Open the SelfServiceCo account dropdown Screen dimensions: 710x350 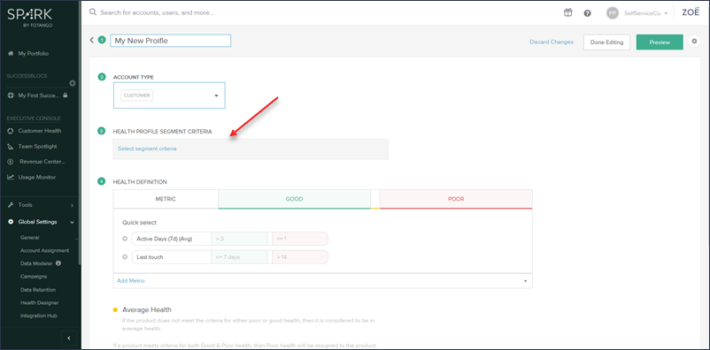click(646, 13)
